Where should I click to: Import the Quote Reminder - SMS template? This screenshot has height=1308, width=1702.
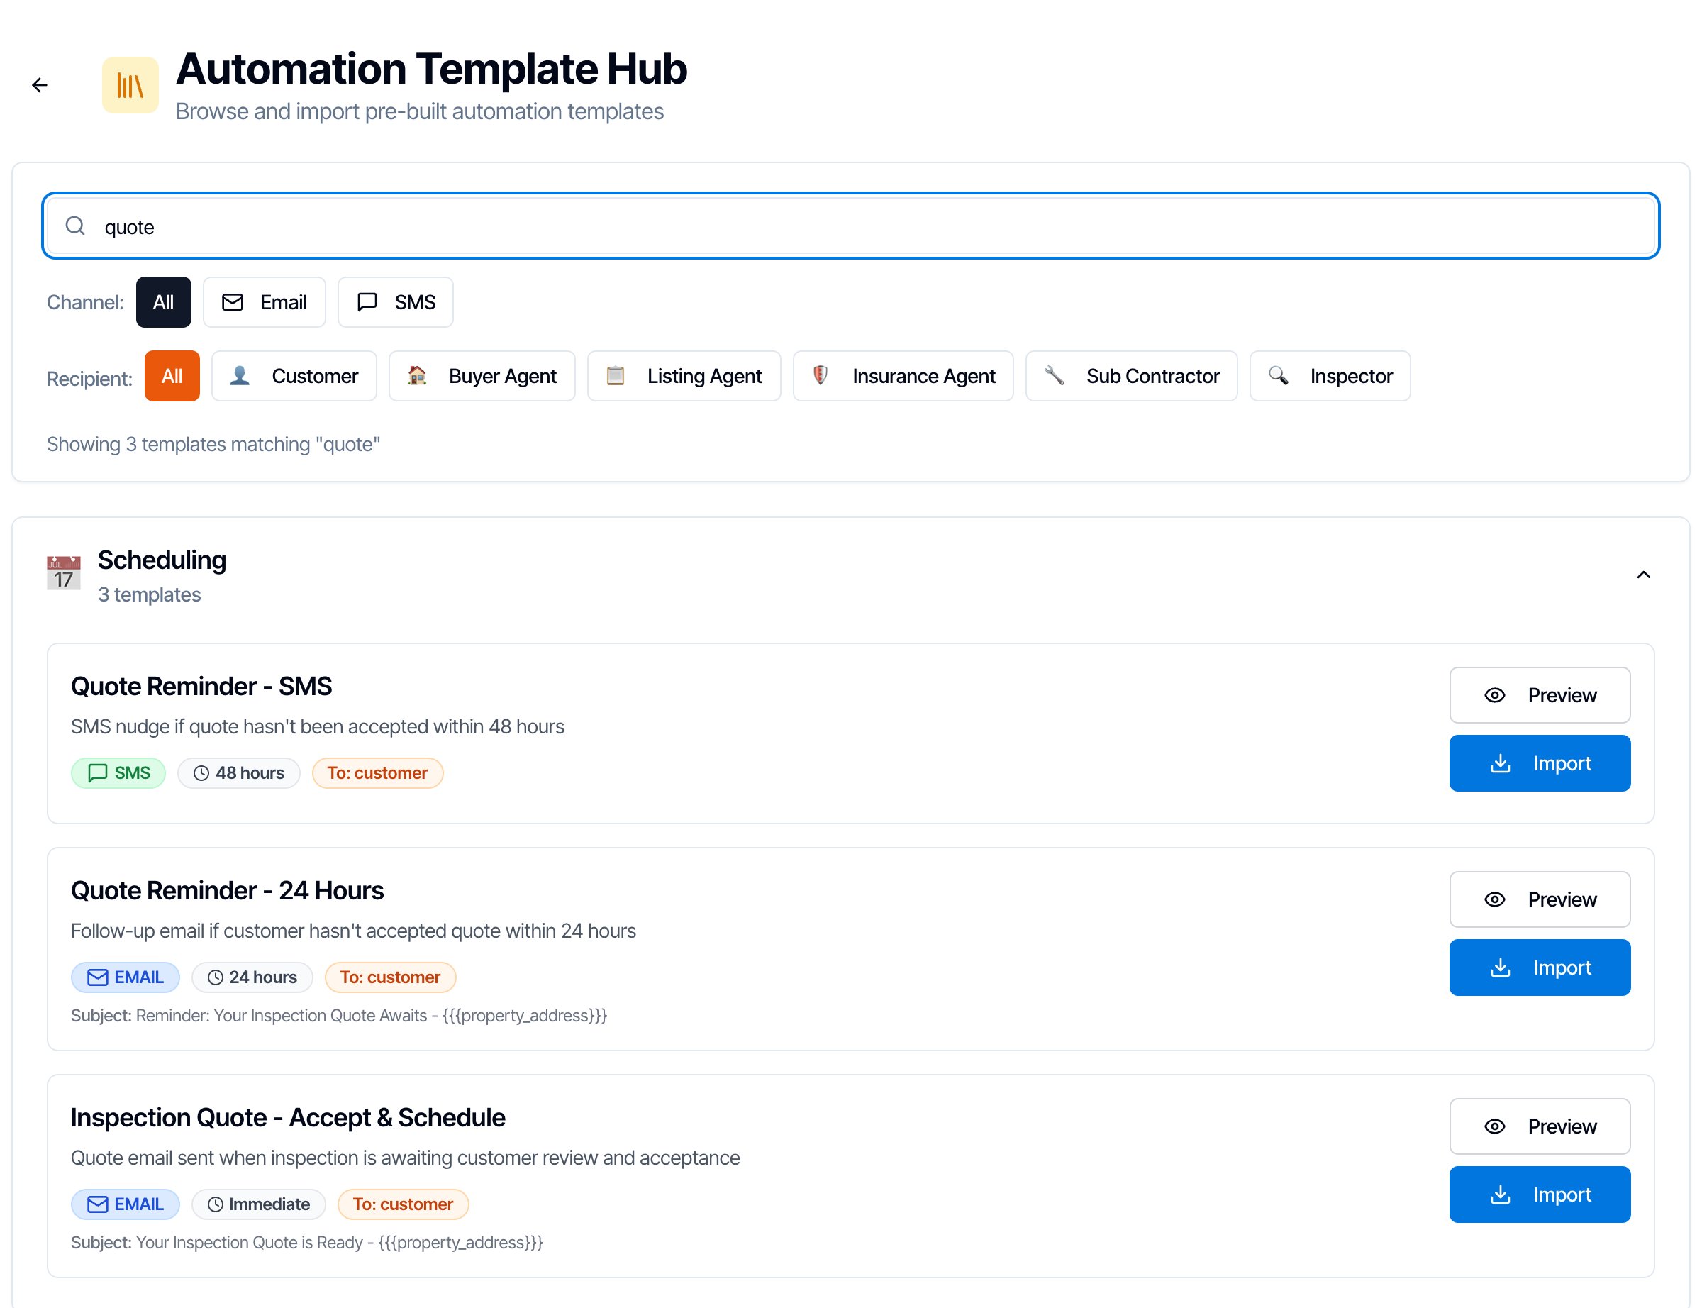click(x=1540, y=763)
